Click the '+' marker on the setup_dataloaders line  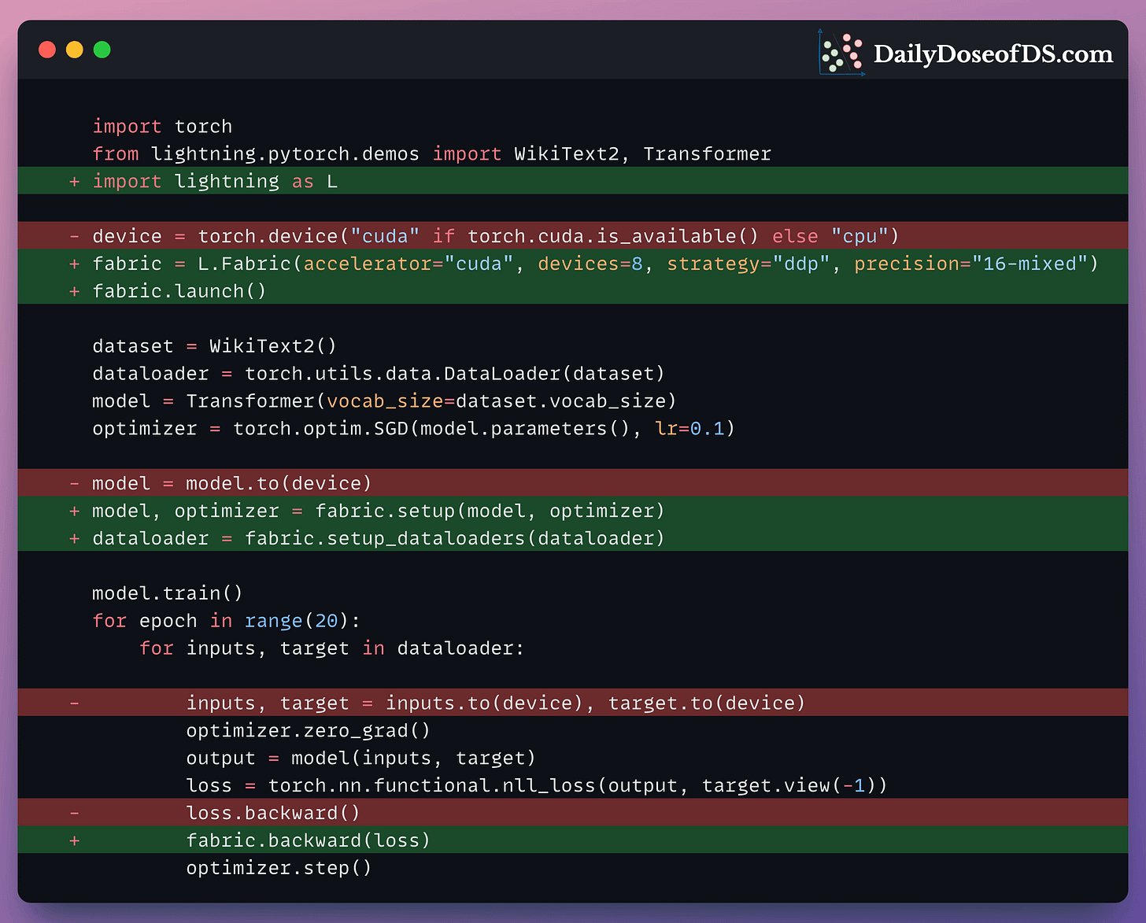(74, 537)
